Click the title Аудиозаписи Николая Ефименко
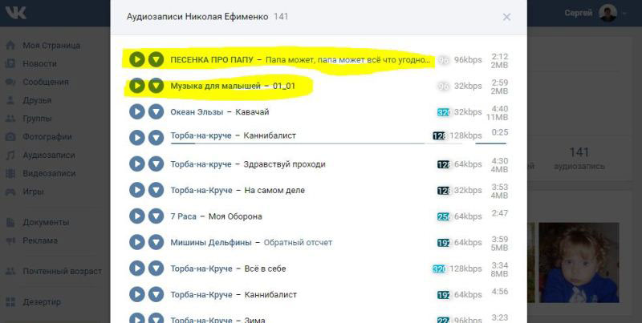This screenshot has height=323, width=642. 197,17
